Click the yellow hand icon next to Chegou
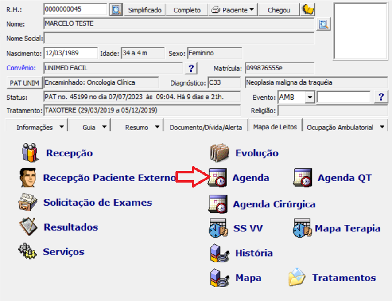 pyautogui.click(x=308, y=10)
